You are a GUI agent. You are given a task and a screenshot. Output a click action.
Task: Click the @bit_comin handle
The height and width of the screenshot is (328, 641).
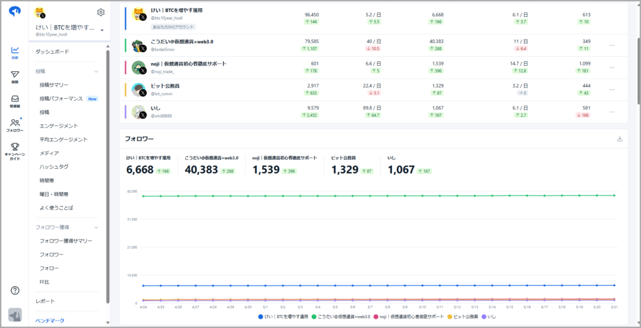coord(162,94)
